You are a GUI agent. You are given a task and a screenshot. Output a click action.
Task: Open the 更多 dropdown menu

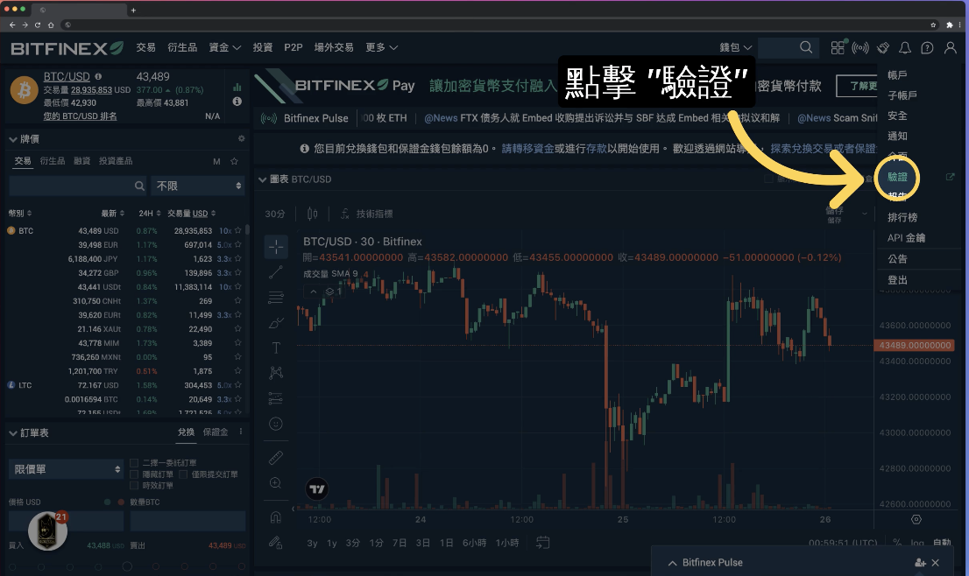pos(381,47)
